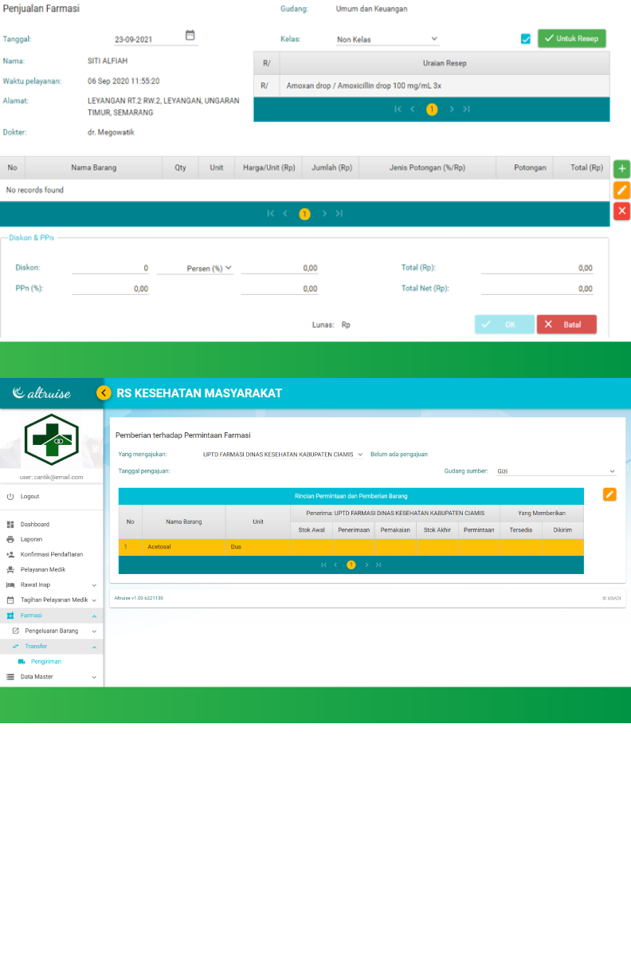Click the orange edit pencil icon beside item table
Image resolution: width=631 pixels, height=976 pixels.
click(621, 190)
